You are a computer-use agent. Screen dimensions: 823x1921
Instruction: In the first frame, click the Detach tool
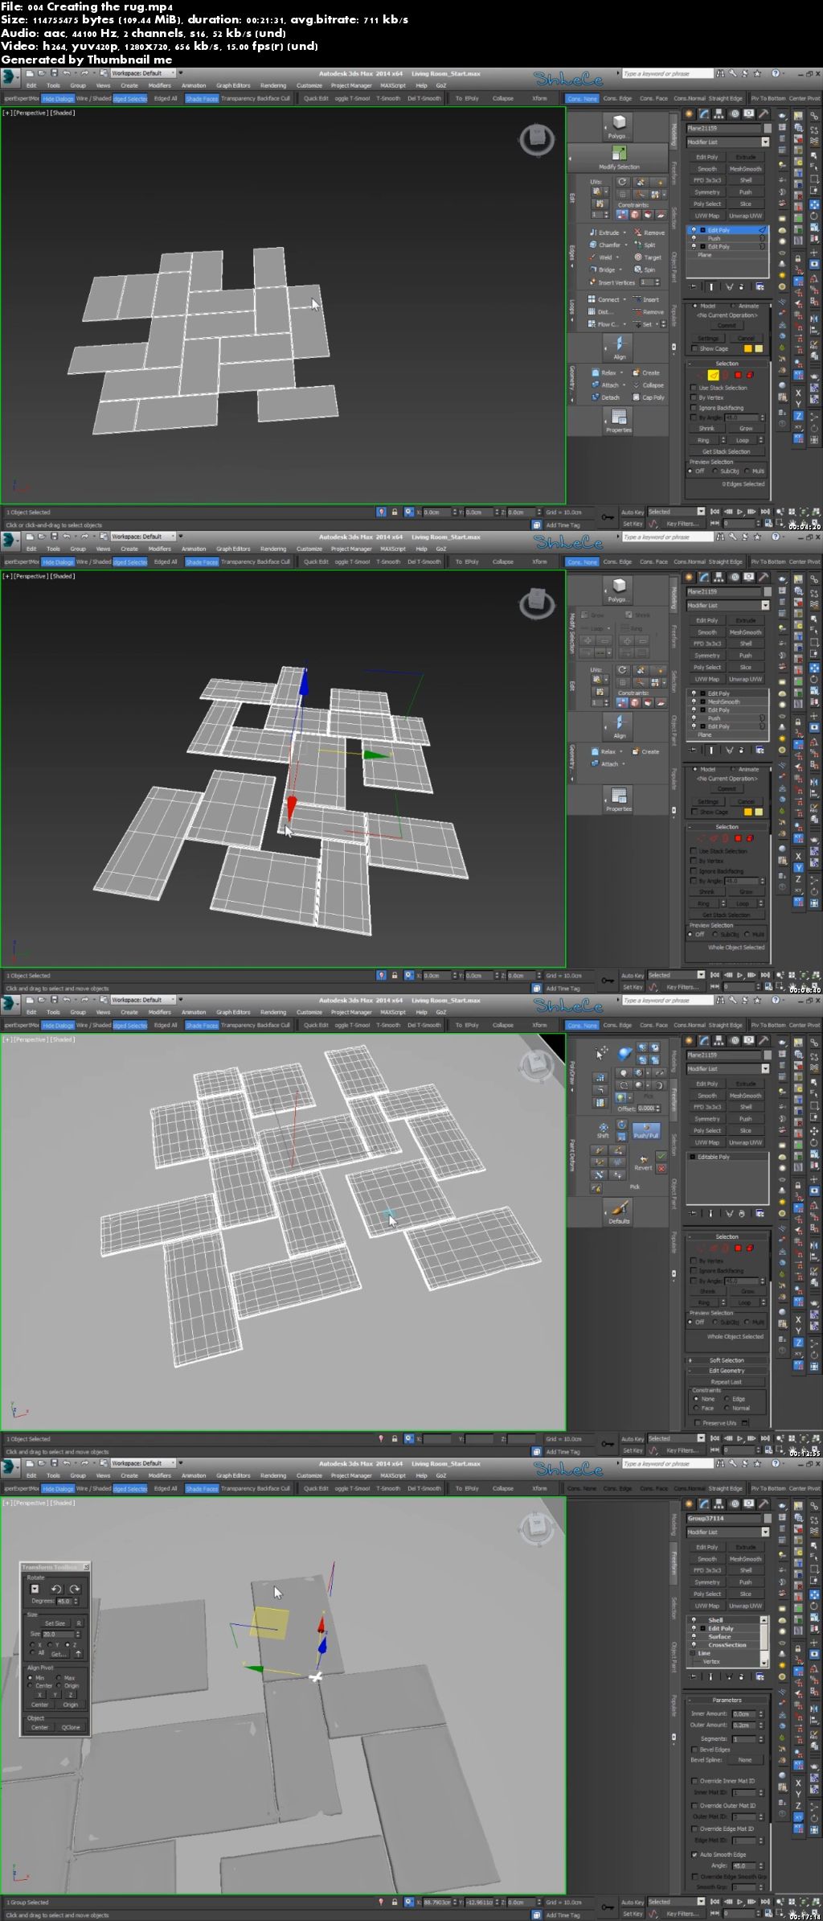606,397
